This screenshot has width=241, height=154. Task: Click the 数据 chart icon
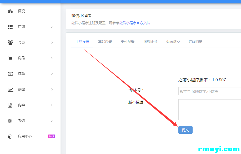[10, 90]
